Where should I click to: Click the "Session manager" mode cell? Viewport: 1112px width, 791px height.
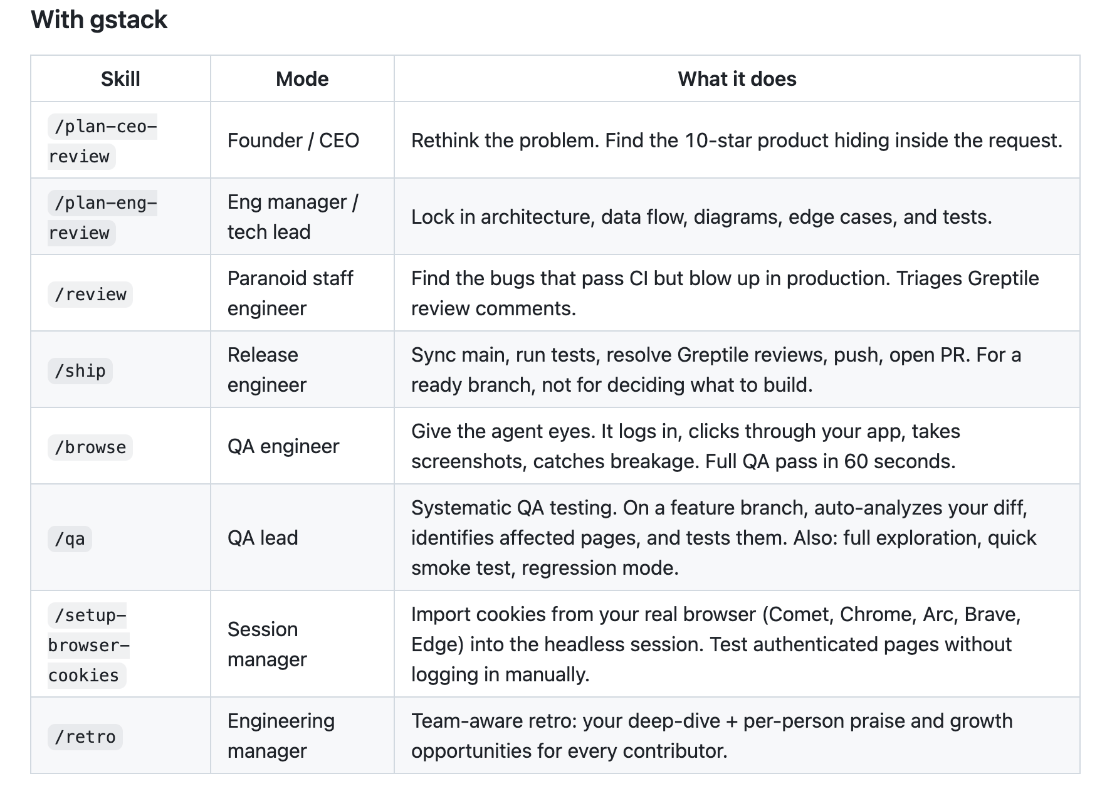point(267,644)
